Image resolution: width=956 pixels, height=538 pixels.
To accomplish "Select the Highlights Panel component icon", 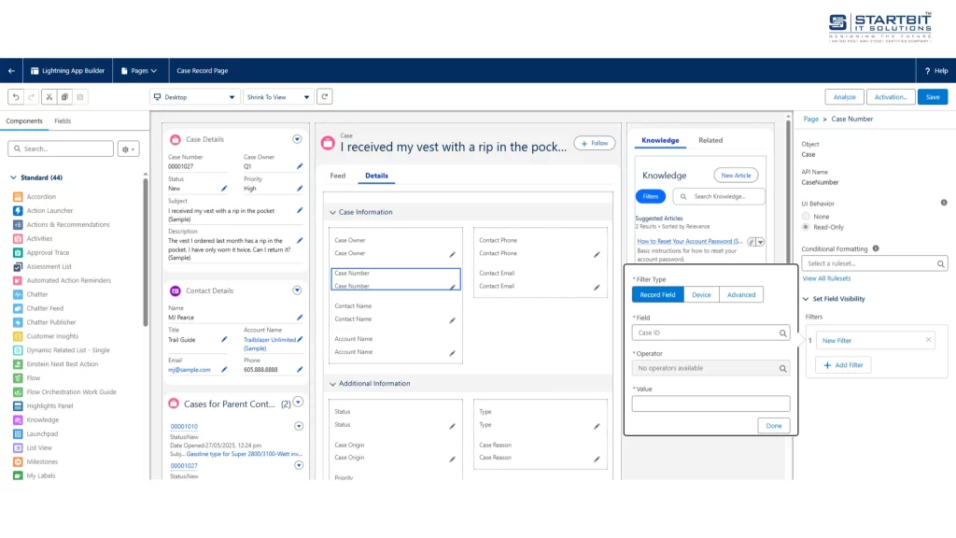I will pos(18,405).
